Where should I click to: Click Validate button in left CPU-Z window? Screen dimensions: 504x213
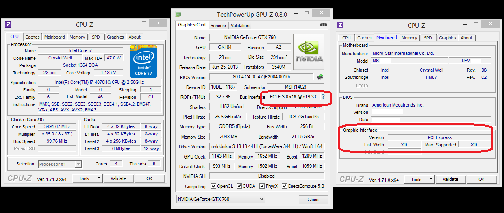pos(118,178)
